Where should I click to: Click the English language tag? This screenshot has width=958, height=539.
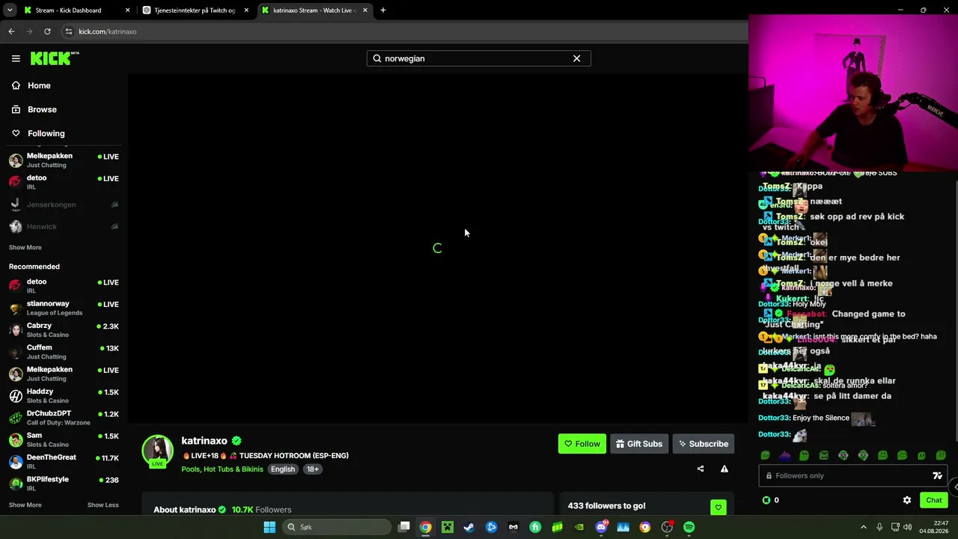pos(283,469)
